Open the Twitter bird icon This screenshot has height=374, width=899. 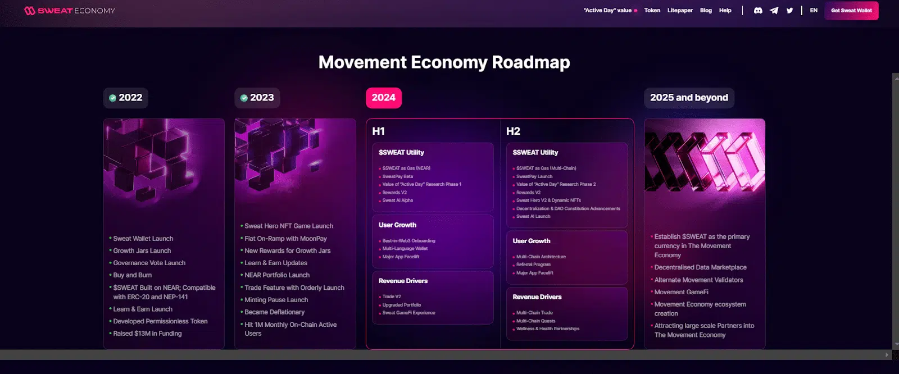[789, 11]
